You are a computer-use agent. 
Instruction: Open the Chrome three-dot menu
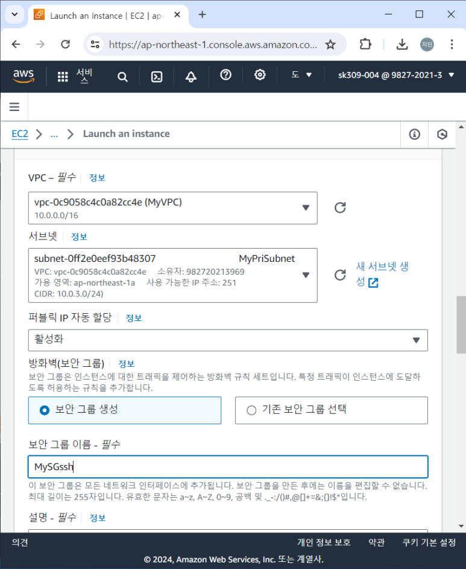pos(452,44)
